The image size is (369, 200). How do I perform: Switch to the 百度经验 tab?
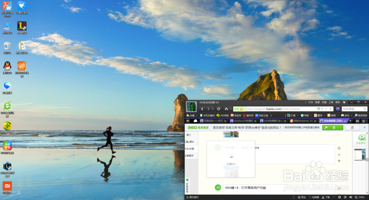coord(213,121)
